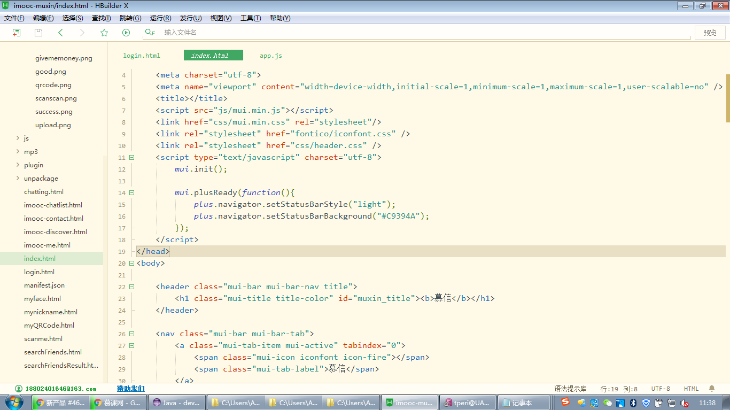Expand the unpackage folder
The height and width of the screenshot is (410, 730).
coord(18,179)
